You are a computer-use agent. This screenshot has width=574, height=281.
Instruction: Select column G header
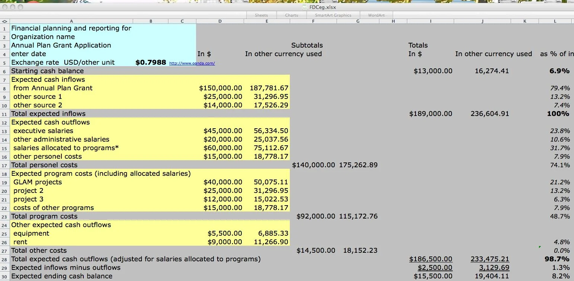pyautogui.click(x=358, y=21)
